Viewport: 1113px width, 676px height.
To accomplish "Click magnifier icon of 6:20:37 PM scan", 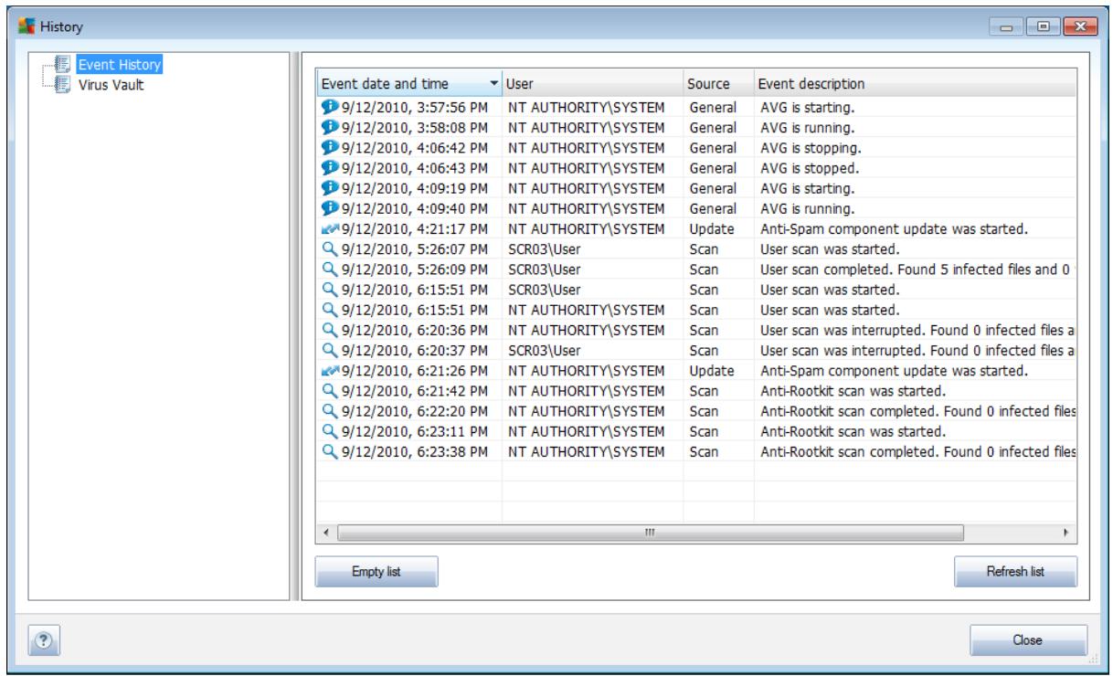I will click(330, 350).
